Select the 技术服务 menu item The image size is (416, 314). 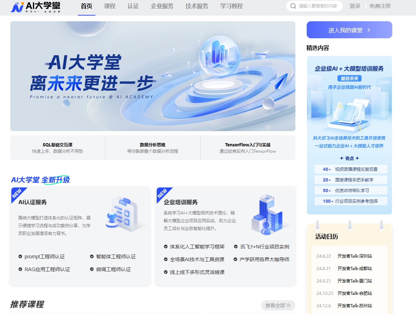click(197, 6)
